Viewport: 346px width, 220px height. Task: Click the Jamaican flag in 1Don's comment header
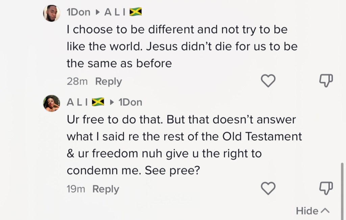[135, 12]
